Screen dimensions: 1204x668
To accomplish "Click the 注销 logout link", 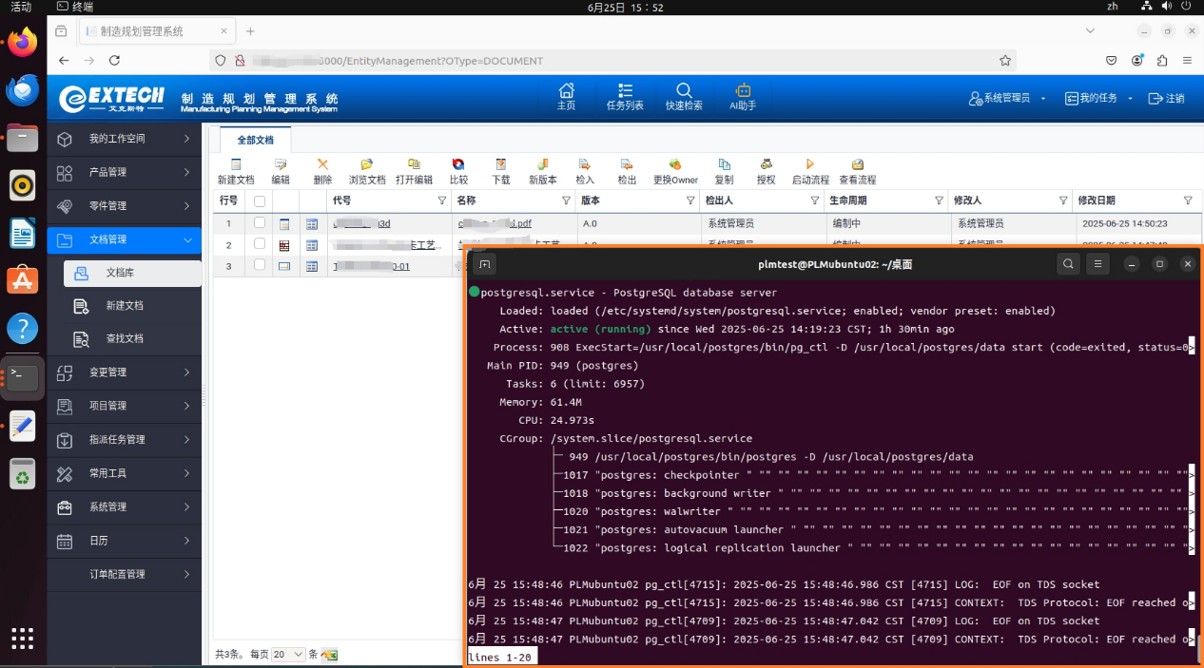I will pos(1167,99).
